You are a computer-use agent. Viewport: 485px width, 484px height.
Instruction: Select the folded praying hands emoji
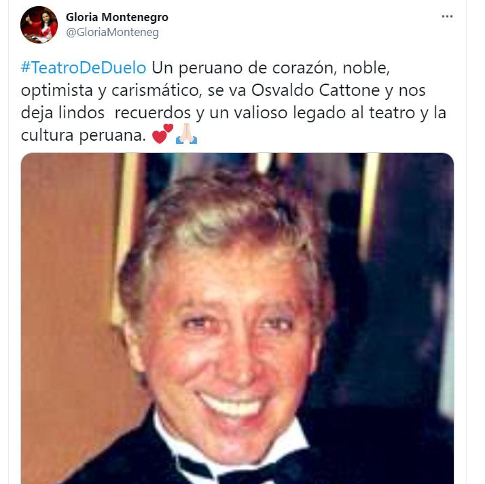[186, 134]
